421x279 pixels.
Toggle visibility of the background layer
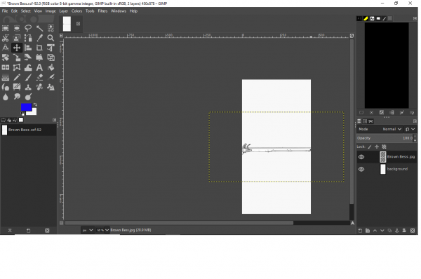(361, 169)
